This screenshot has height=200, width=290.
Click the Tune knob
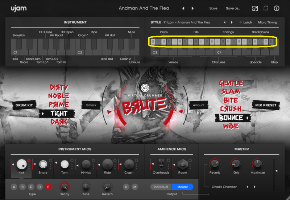click(86, 187)
